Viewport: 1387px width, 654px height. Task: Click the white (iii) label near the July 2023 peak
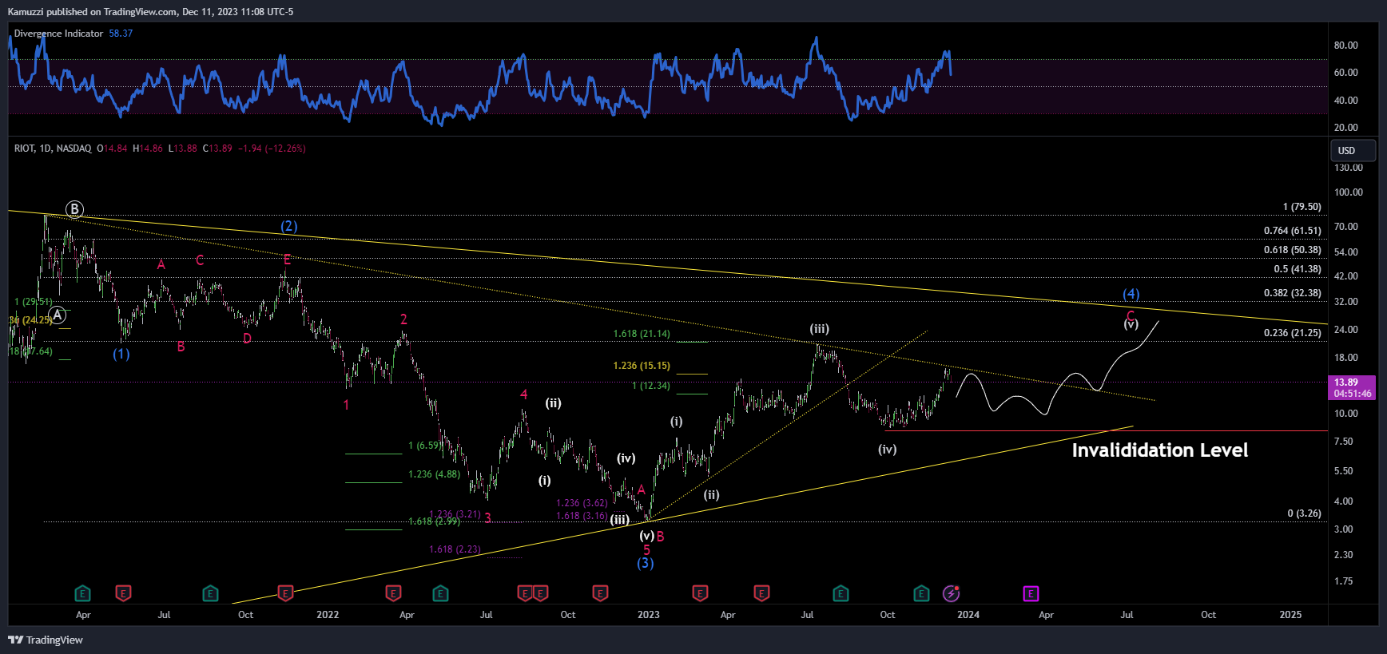click(819, 329)
